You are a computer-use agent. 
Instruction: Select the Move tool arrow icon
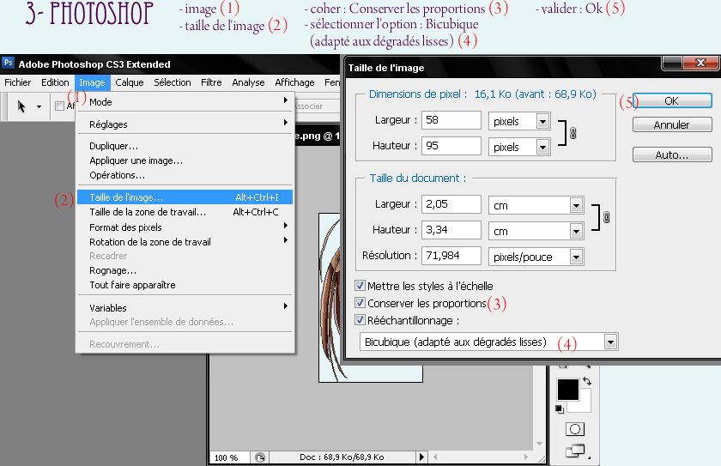[x=23, y=106]
